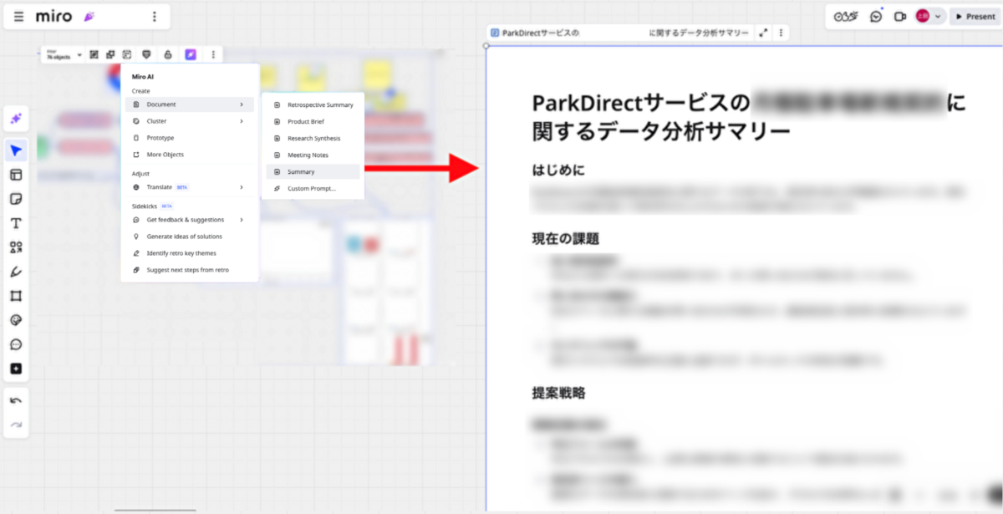The image size is (1003, 514).
Task: Choose Summary document type
Action: (x=313, y=172)
